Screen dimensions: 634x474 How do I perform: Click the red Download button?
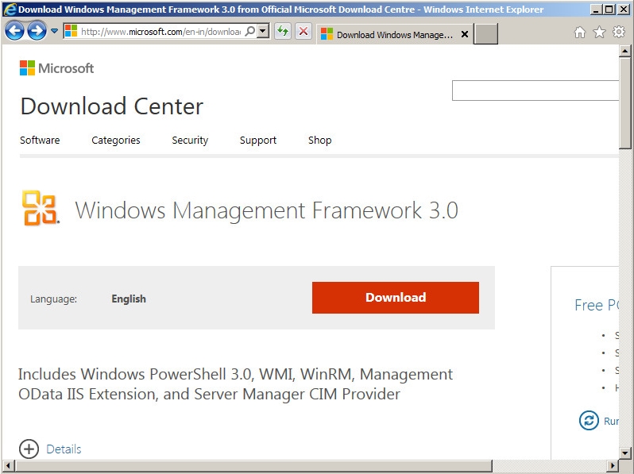[396, 298]
